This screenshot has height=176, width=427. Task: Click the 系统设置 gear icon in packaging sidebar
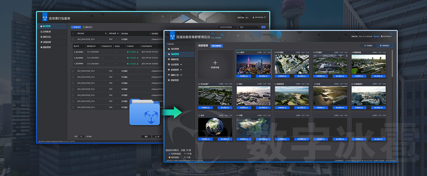tap(41, 42)
